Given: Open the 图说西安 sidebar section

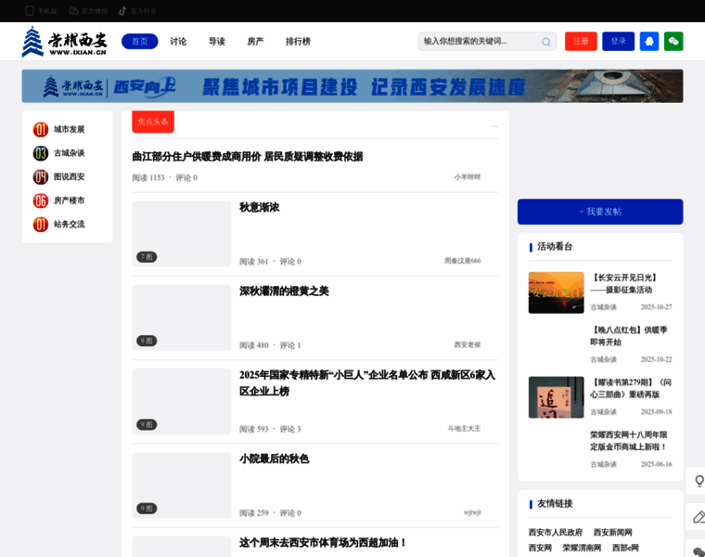Looking at the screenshot, I should pos(68,176).
